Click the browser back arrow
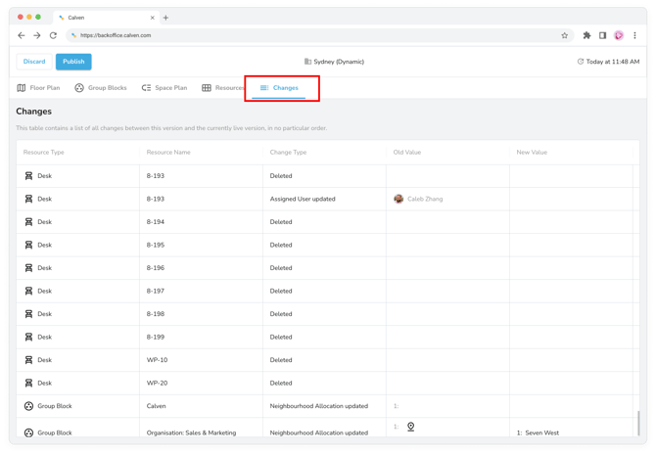Image resolution: width=656 pixels, height=455 pixels. [x=22, y=35]
